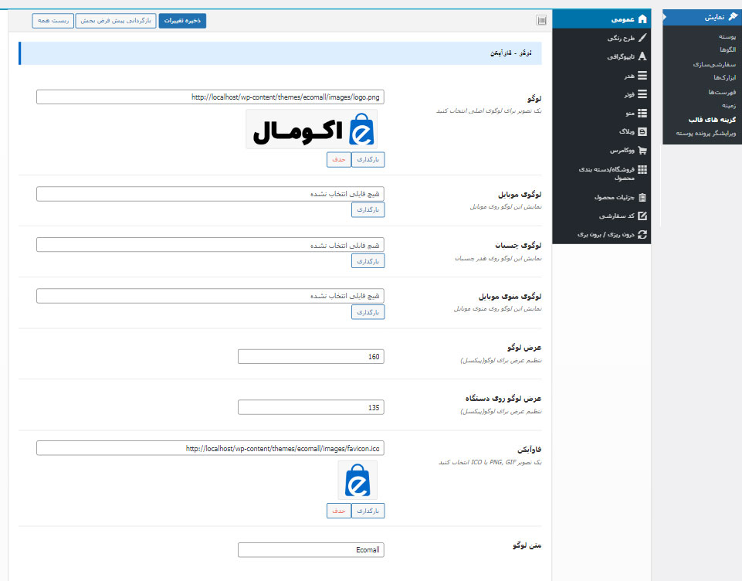Open گزینه های قالب menu item

pos(712,119)
